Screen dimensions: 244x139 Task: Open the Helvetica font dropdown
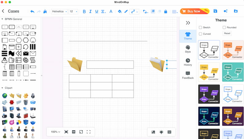59,12
